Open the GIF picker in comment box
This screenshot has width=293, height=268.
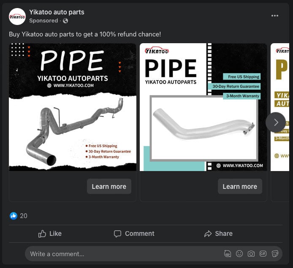[263, 254]
